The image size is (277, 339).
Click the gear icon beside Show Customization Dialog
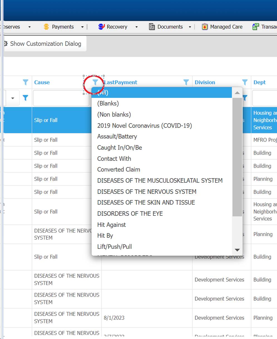pyautogui.click(x=5, y=44)
